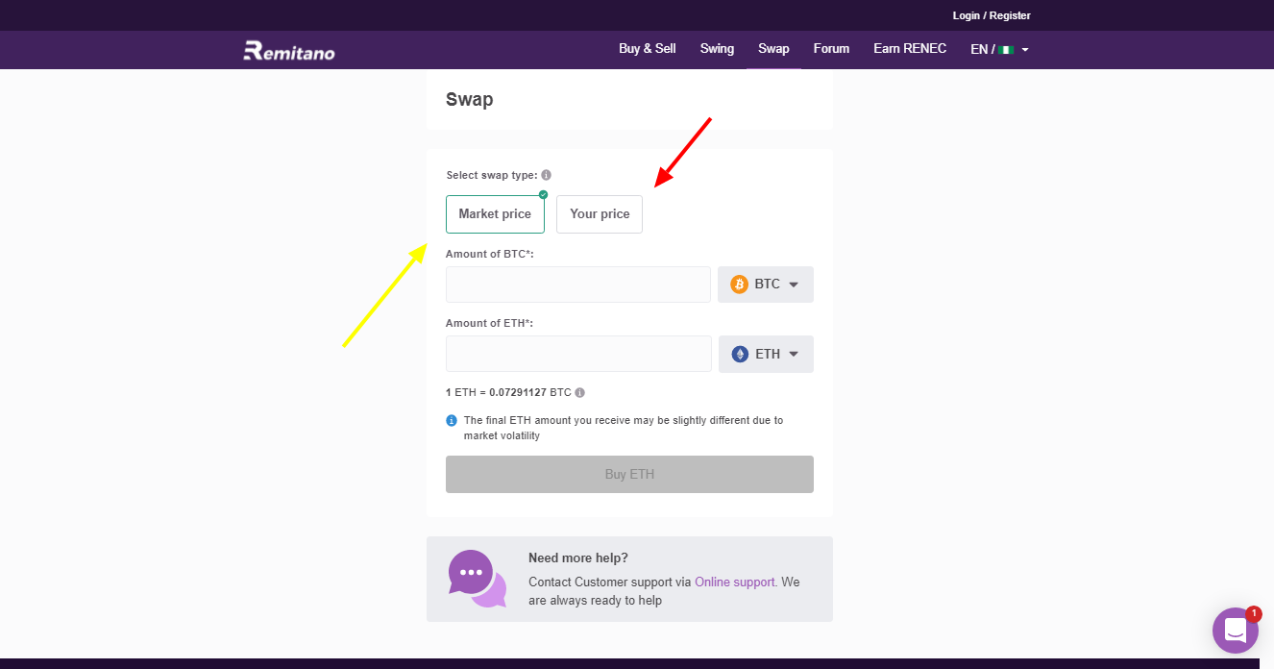Focus the Amount of ETH field
Image resolution: width=1274 pixels, height=669 pixels.
[578, 354]
